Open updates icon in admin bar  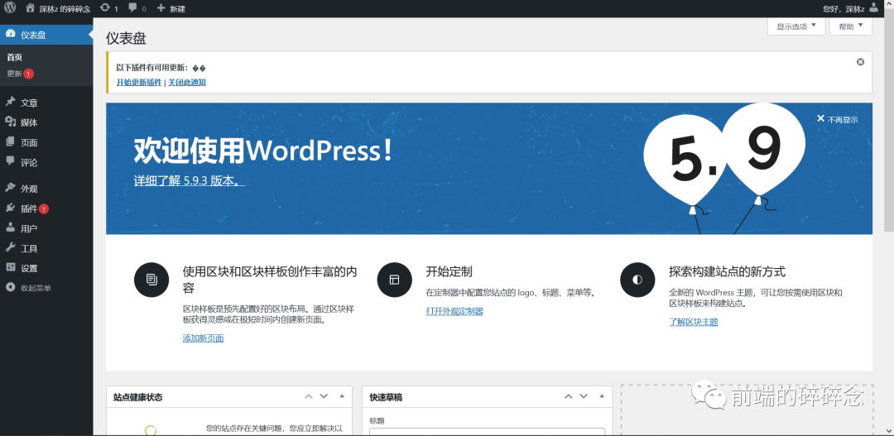[x=105, y=8]
